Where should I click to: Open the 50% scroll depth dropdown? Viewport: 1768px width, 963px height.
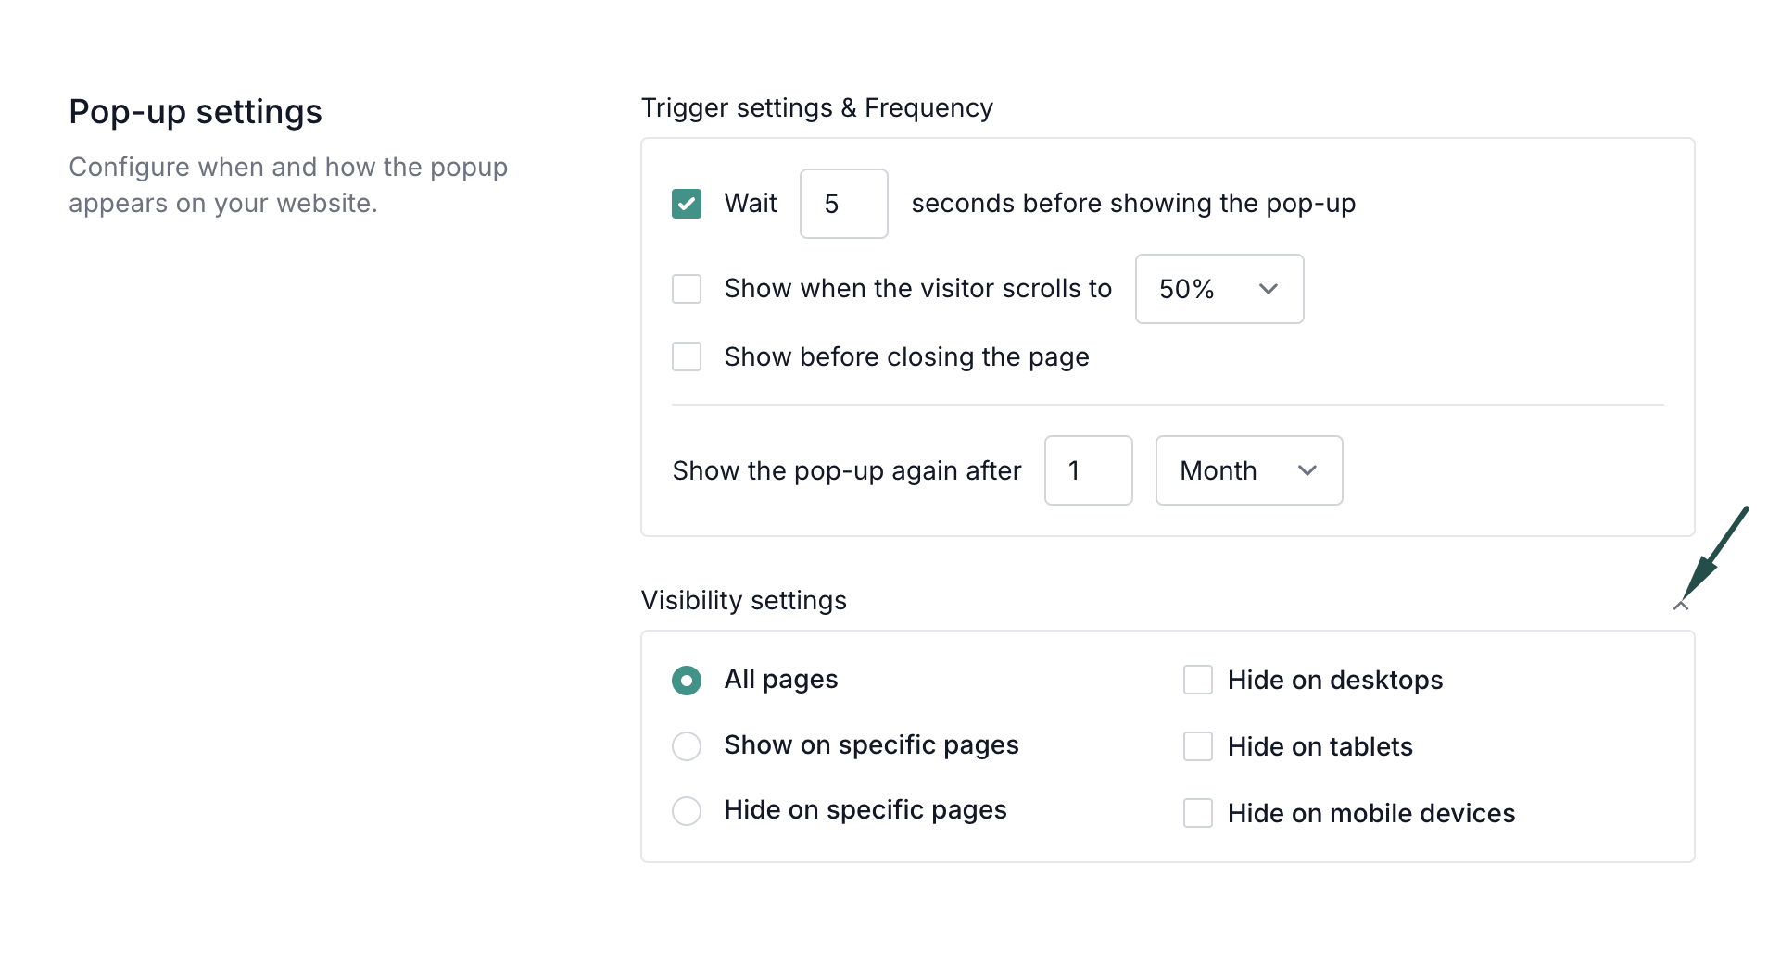tap(1219, 289)
